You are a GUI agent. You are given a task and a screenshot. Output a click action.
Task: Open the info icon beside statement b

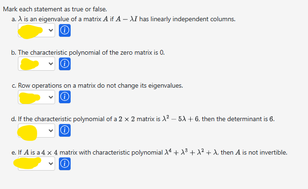click(66, 64)
